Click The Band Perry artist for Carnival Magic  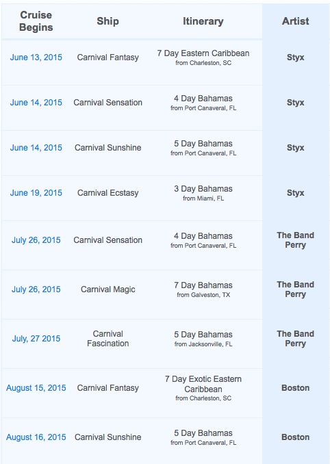click(x=295, y=289)
